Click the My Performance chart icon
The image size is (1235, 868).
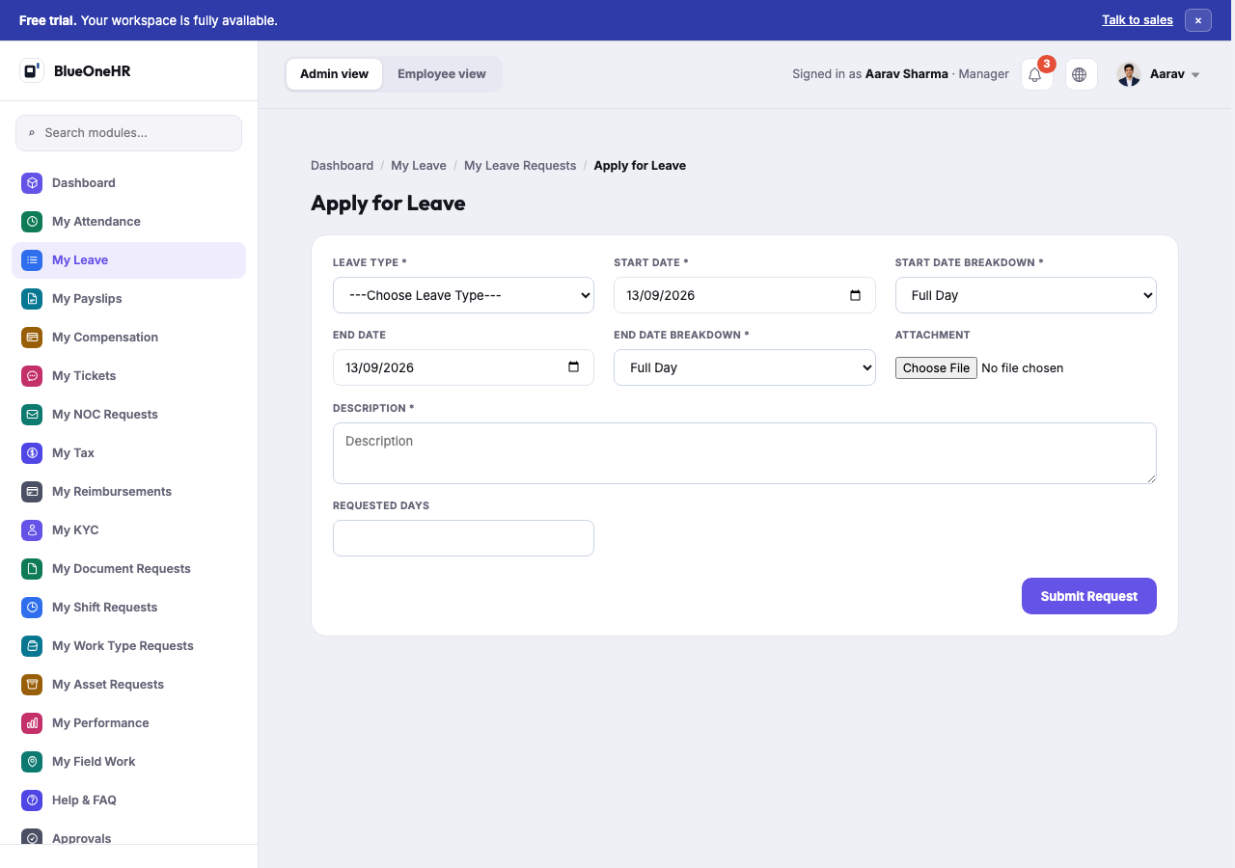tap(32, 723)
